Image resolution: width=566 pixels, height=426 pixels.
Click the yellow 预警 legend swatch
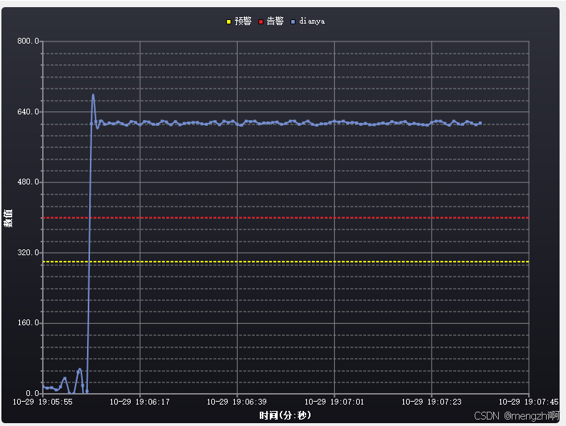228,21
